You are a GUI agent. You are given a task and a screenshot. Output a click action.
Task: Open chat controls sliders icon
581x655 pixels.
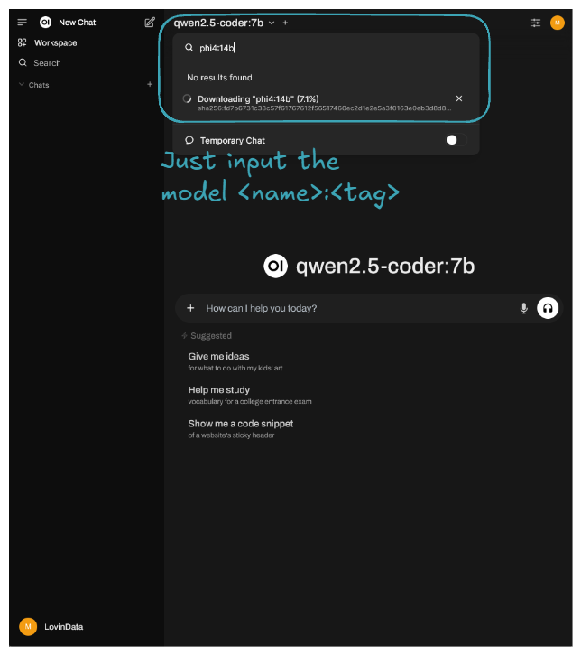pos(537,23)
